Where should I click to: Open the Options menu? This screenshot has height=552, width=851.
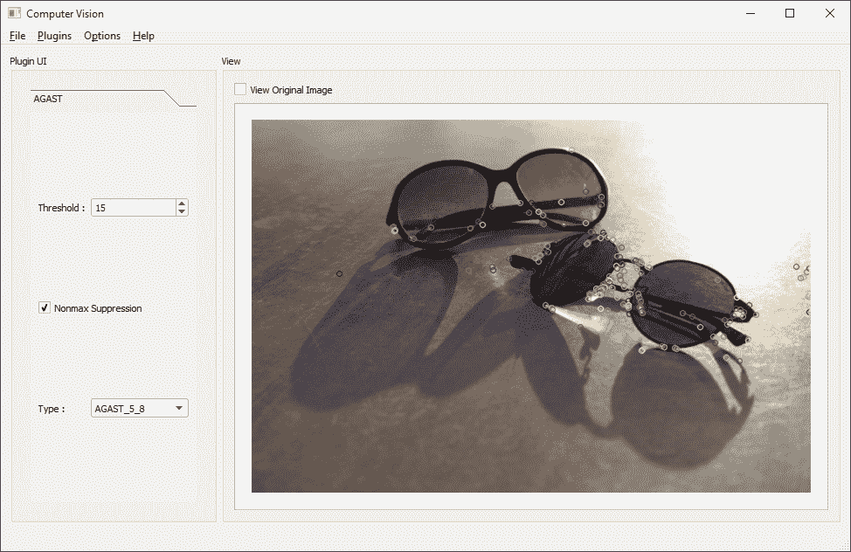tap(102, 36)
